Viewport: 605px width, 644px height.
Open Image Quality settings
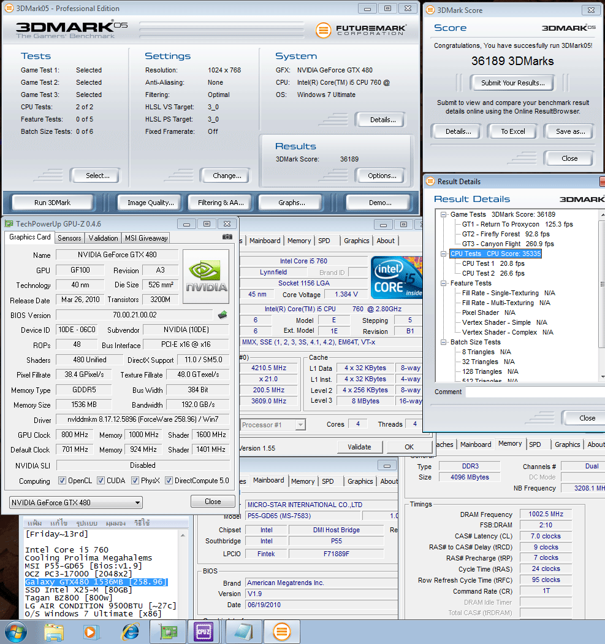point(151,203)
